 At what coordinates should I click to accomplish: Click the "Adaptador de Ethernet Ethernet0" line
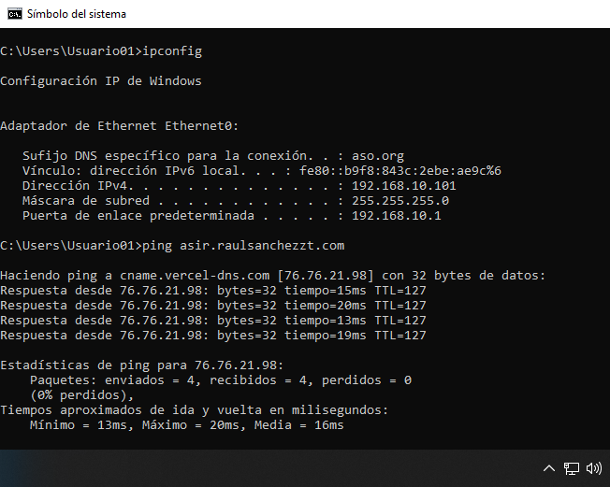coord(120,126)
